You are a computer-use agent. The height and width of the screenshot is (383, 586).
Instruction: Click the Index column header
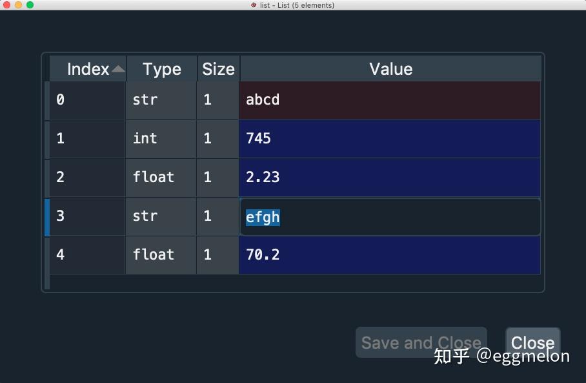(x=88, y=69)
